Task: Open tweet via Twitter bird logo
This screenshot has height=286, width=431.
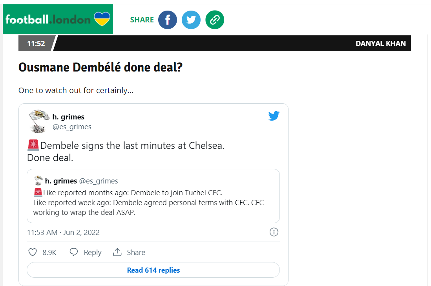Action: tap(274, 116)
